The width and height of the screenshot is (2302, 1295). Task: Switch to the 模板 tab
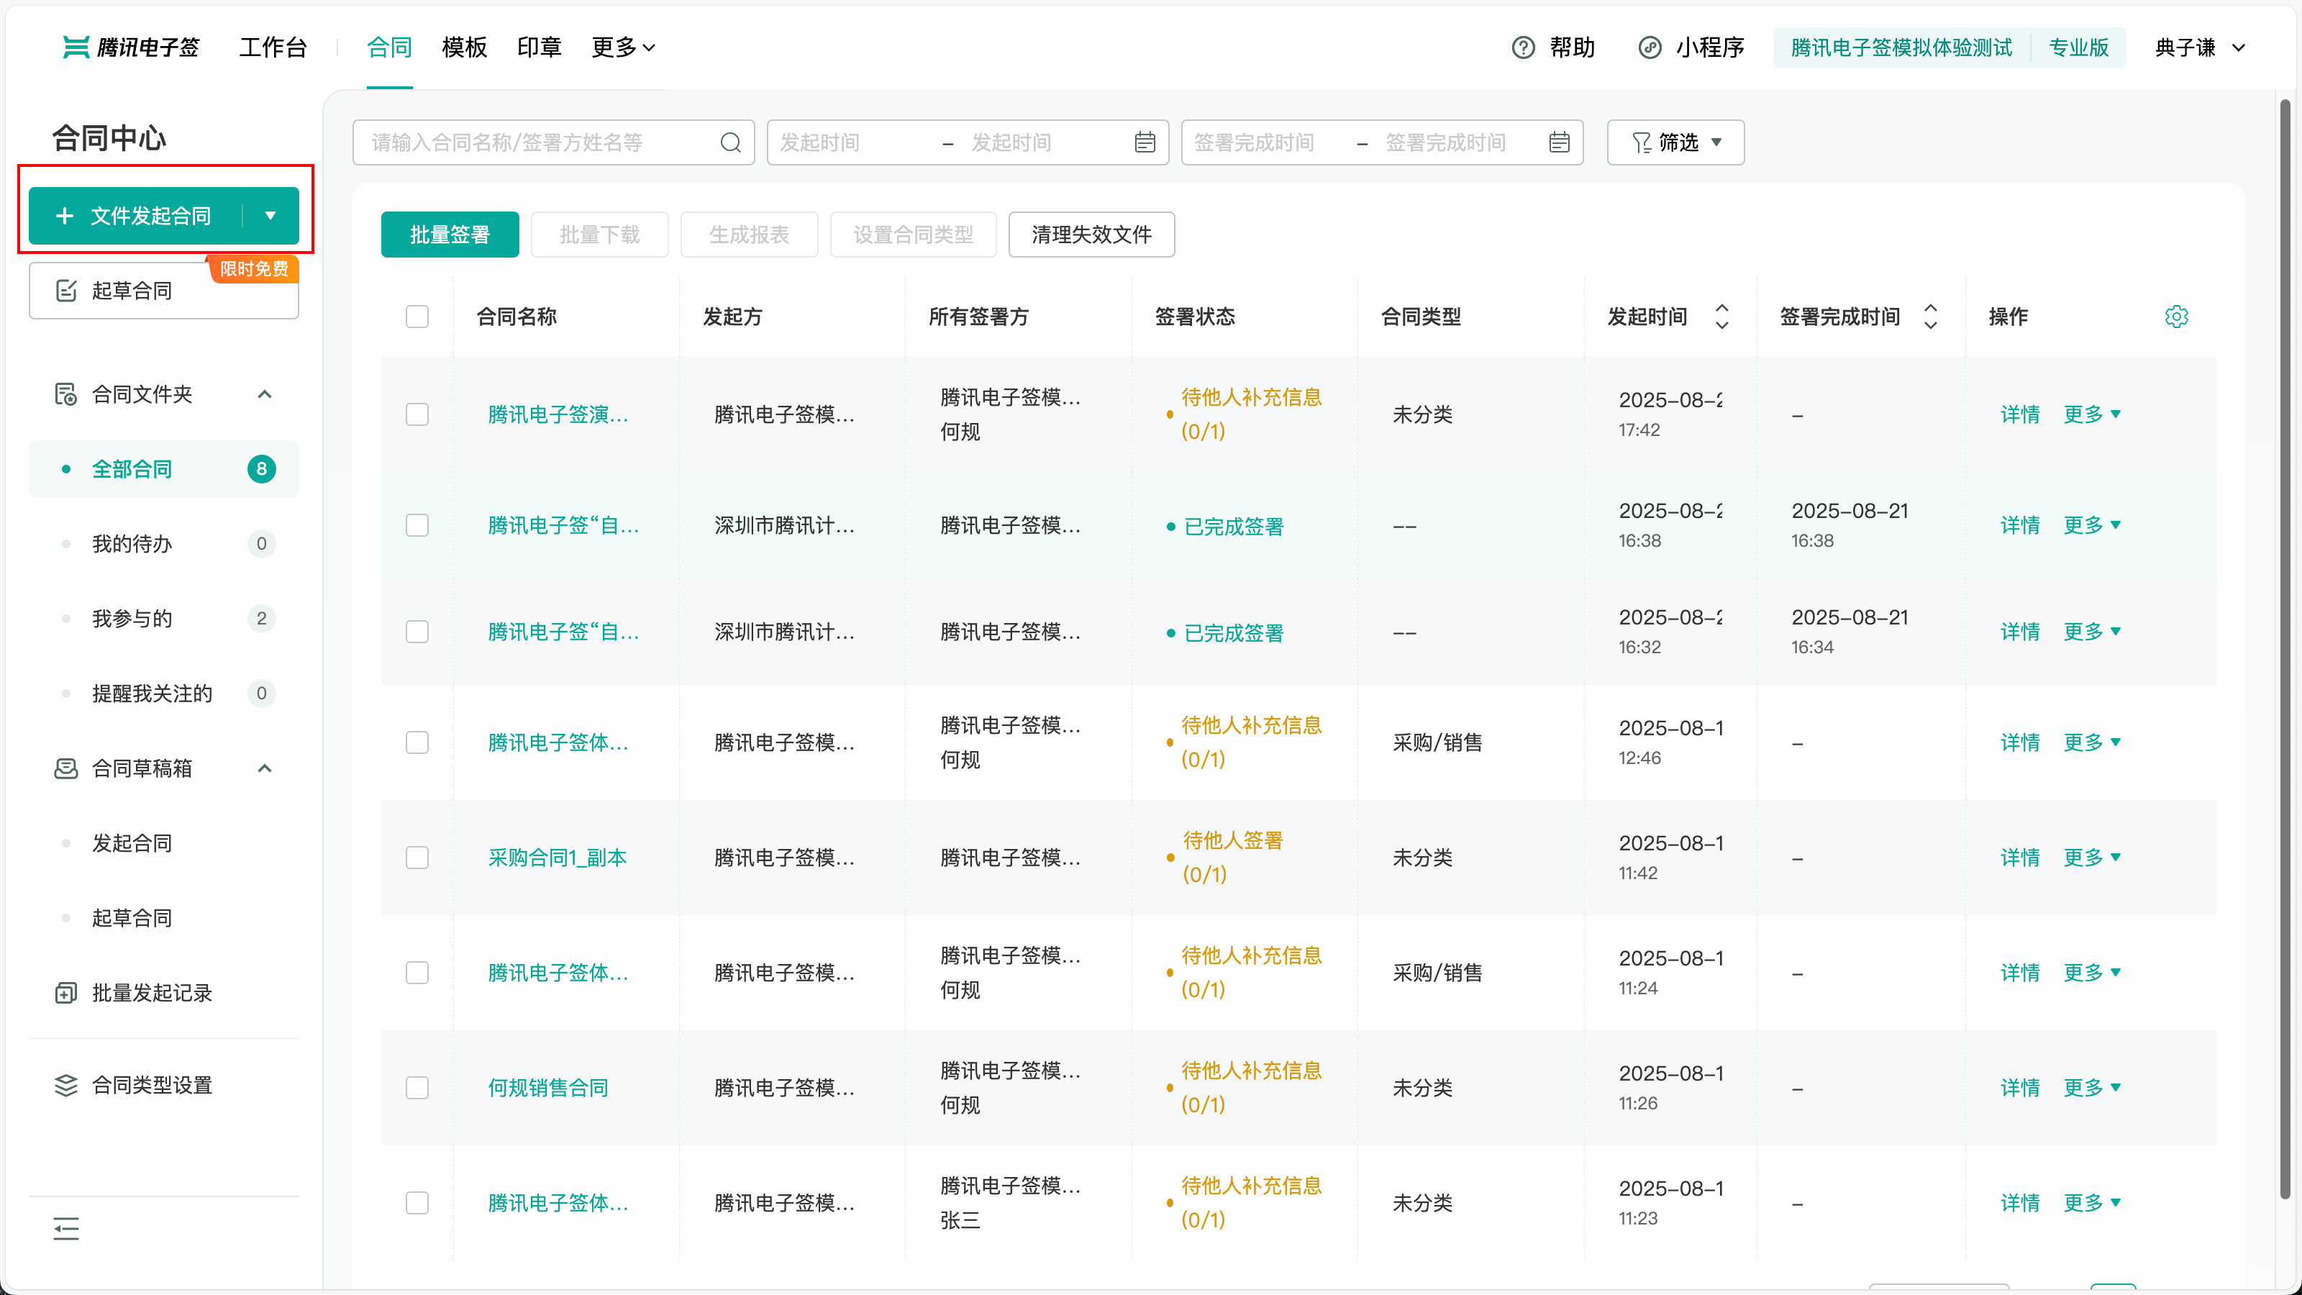(464, 47)
